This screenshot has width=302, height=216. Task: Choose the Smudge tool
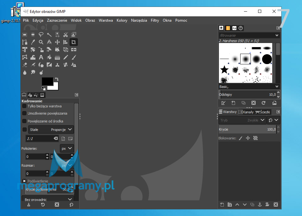pyautogui.click(x=33, y=72)
